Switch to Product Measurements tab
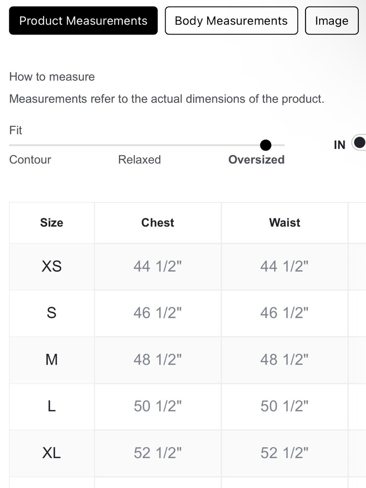This screenshot has width=366, height=488. point(83,21)
